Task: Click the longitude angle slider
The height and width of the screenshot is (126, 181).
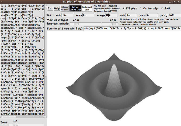Action: pos(86,24)
